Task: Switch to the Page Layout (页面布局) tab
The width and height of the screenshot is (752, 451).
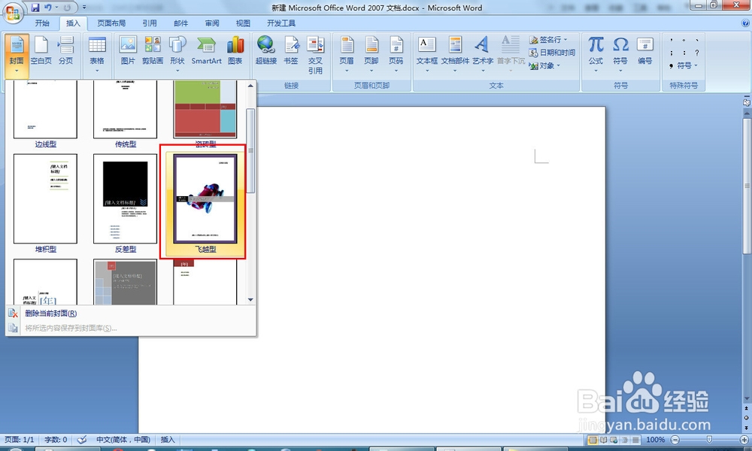Action: pyautogui.click(x=111, y=23)
